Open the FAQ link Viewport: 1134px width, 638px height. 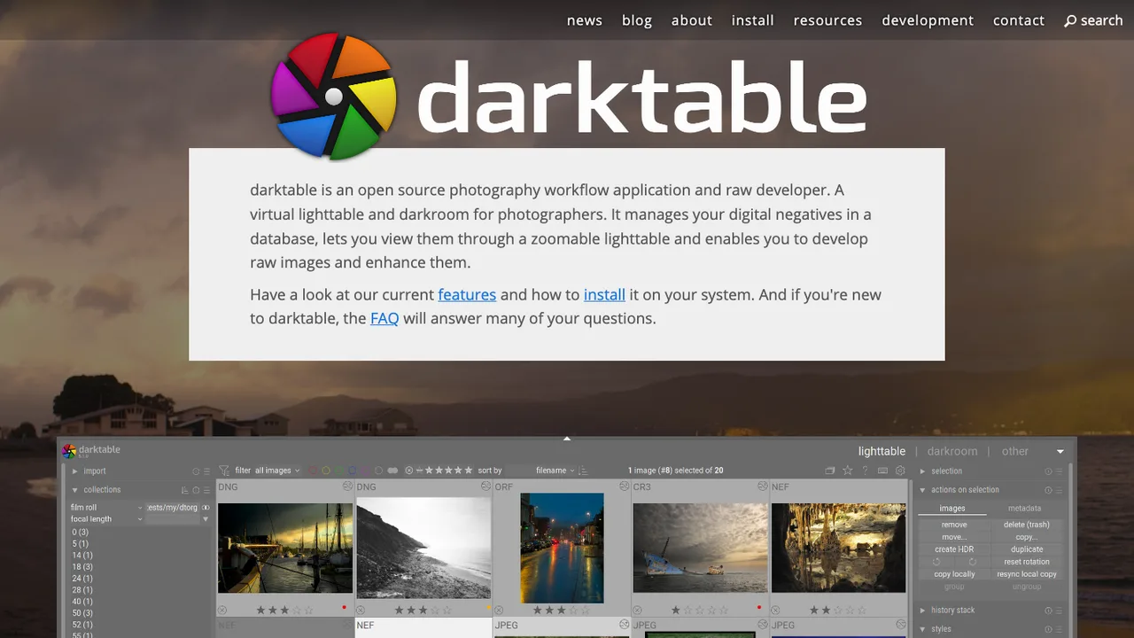coord(384,318)
